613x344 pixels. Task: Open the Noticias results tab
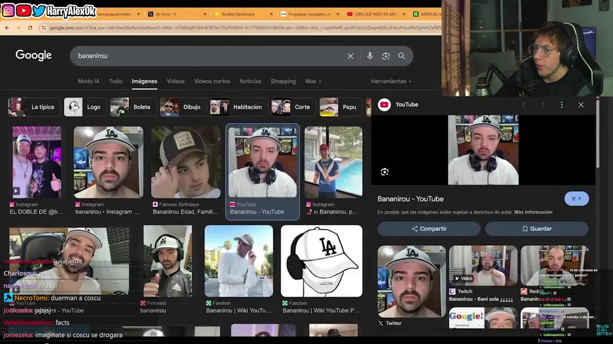point(250,81)
